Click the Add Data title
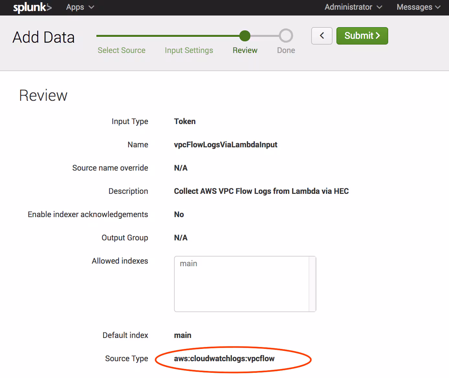Screen dimensions: 449x378 [x=43, y=37]
